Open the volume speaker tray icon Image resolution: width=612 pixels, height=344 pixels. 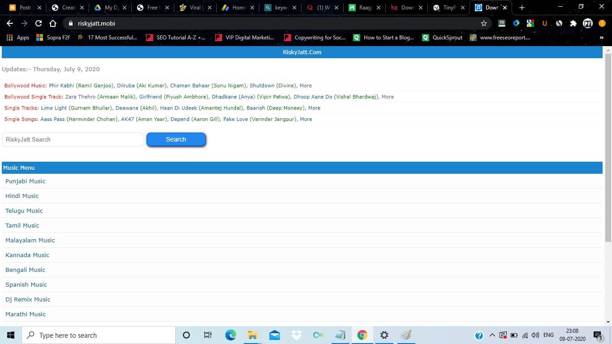[x=535, y=335]
